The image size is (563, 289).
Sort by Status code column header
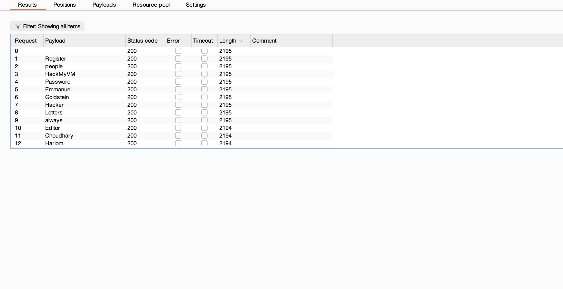point(145,41)
